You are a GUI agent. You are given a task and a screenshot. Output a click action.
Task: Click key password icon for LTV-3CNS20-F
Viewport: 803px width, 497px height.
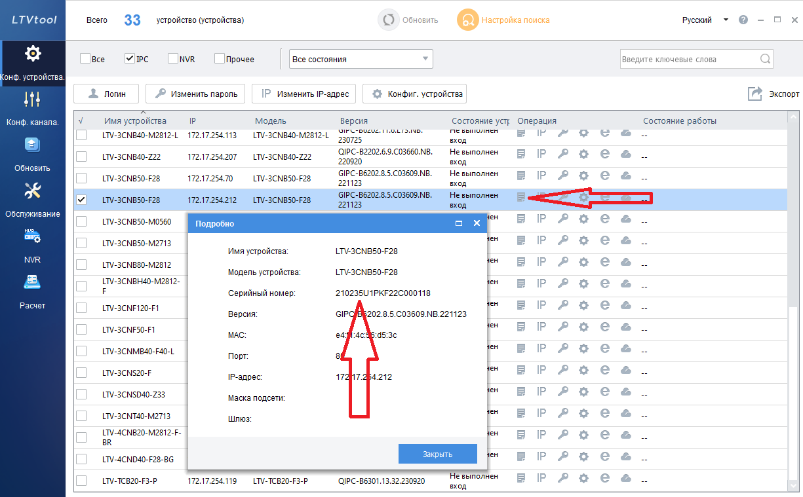click(563, 371)
